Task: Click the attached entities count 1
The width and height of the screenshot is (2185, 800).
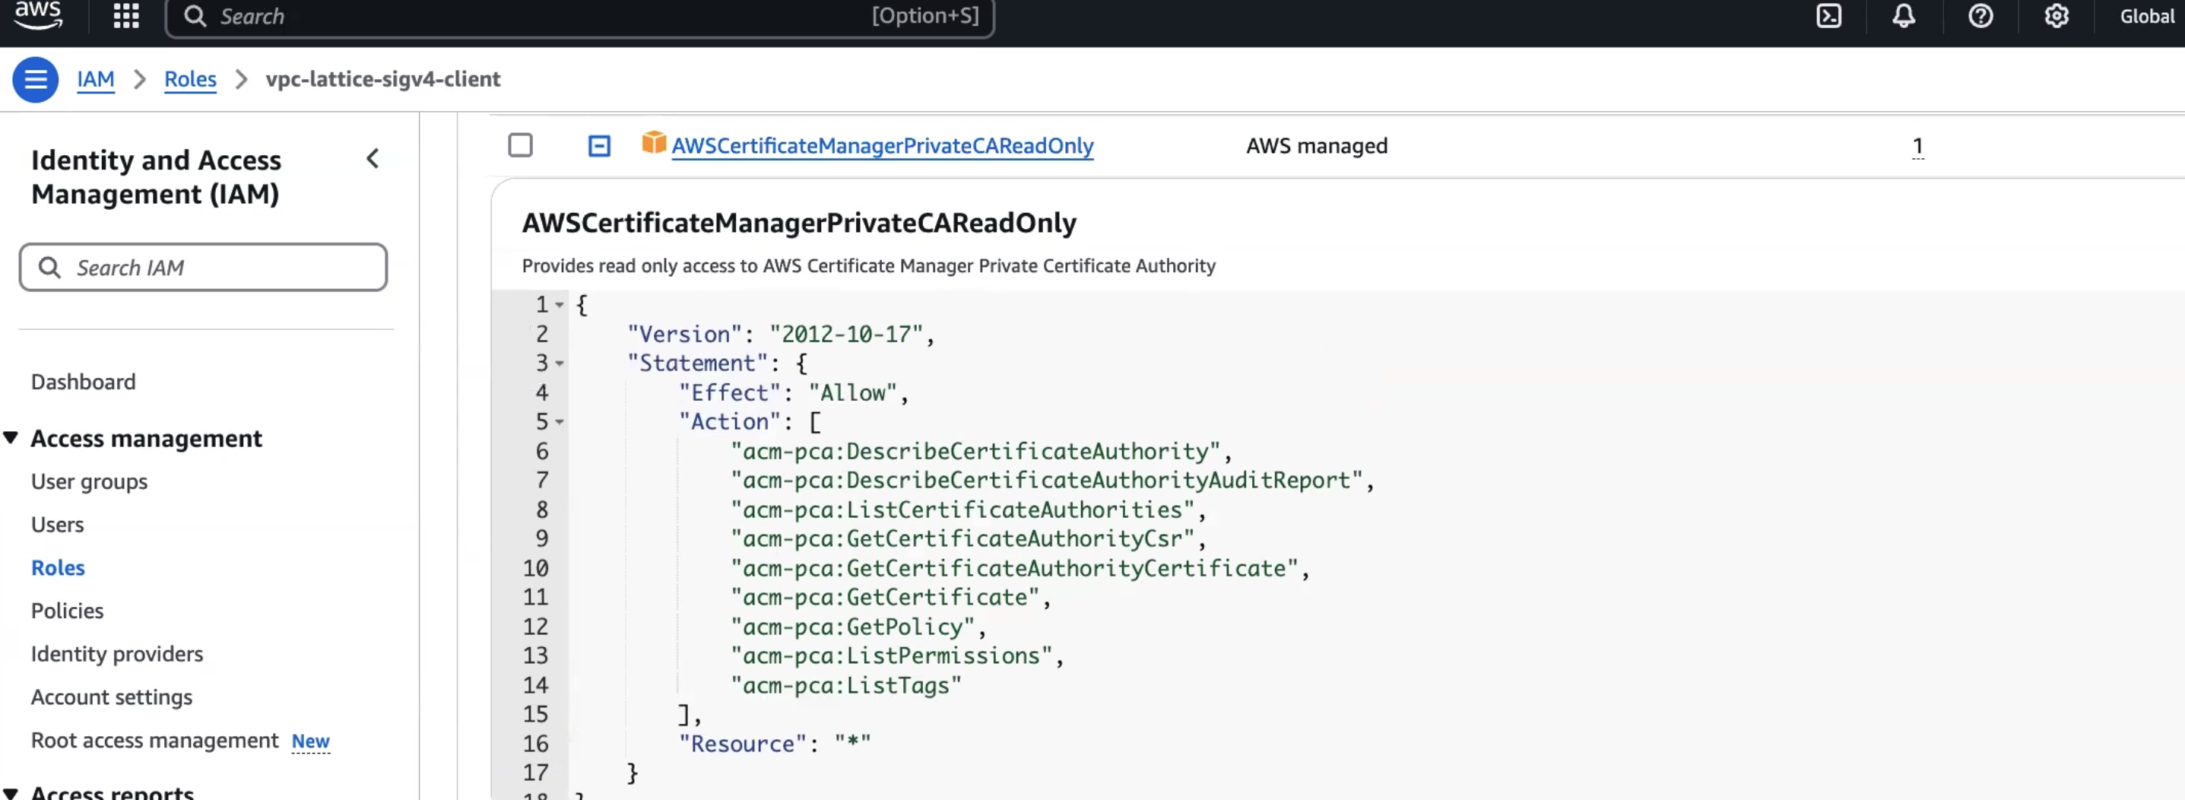Action: [x=1918, y=146]
